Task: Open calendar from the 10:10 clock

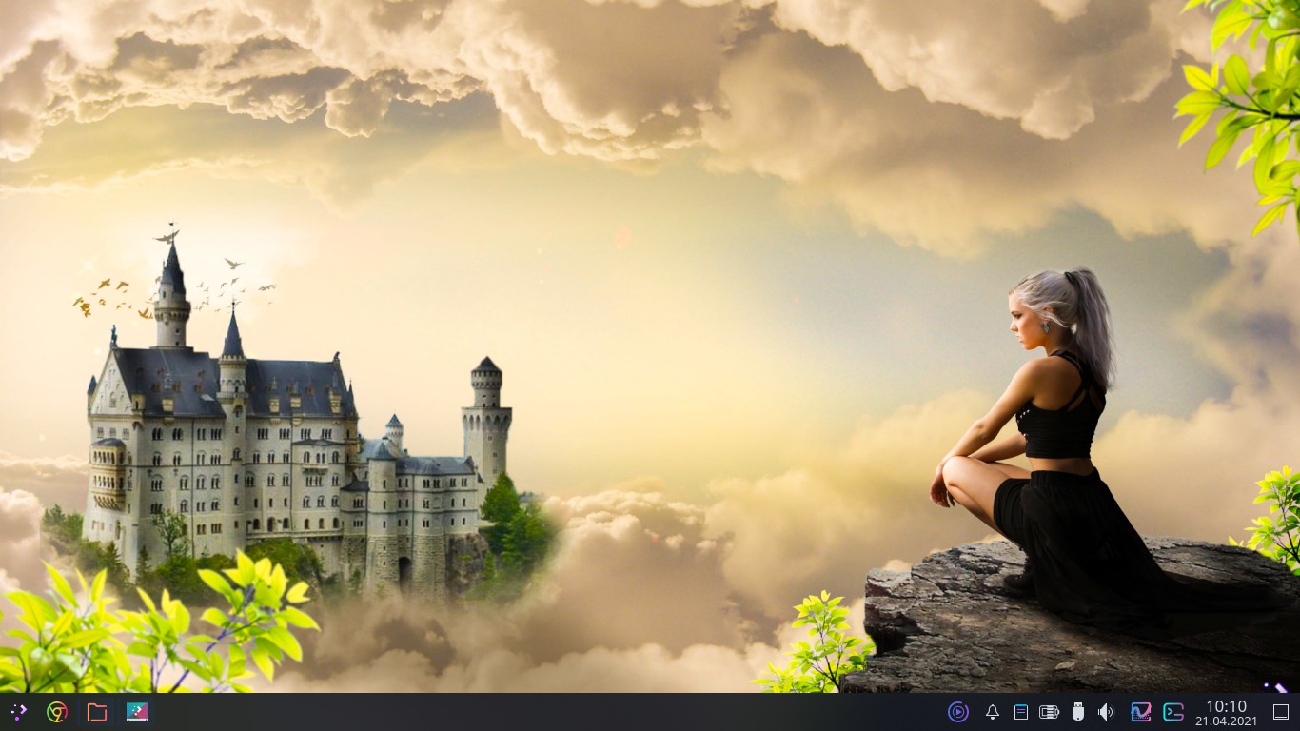Action: coord(1226,713)
